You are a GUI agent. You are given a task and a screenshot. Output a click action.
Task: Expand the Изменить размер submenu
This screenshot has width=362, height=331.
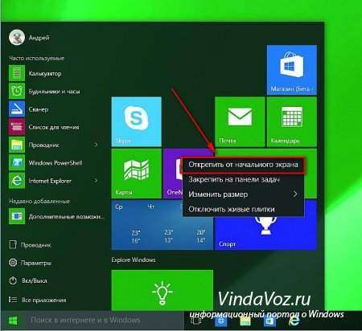243,194
